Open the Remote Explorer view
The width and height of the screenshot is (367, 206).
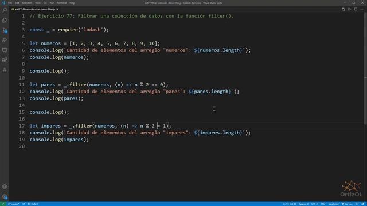(x=5, y=50)
